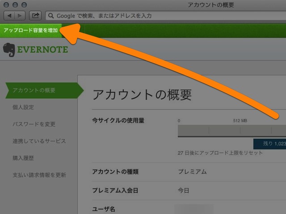Focus the Google search address field
The width and height of the screenshot is (286, 214).
tap(166, 16)
